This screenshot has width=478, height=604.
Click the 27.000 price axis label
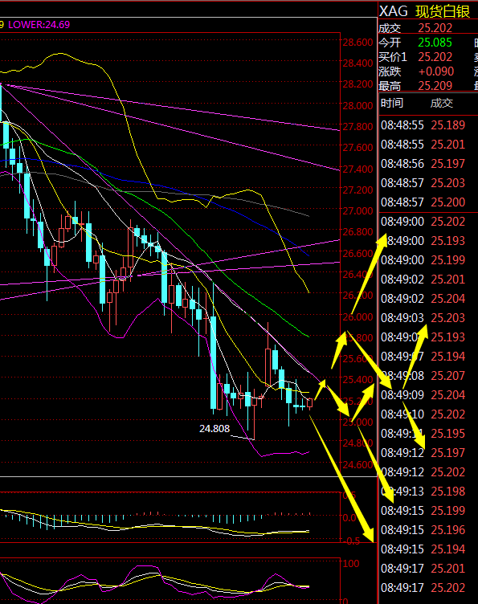(357, 210)
